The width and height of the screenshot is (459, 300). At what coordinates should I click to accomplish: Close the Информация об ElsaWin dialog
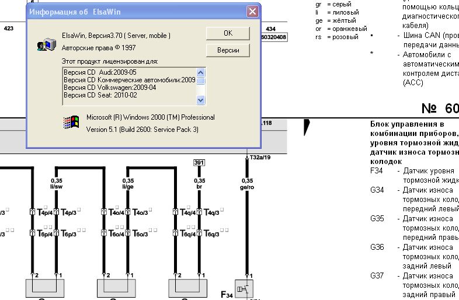coord(252,12)
